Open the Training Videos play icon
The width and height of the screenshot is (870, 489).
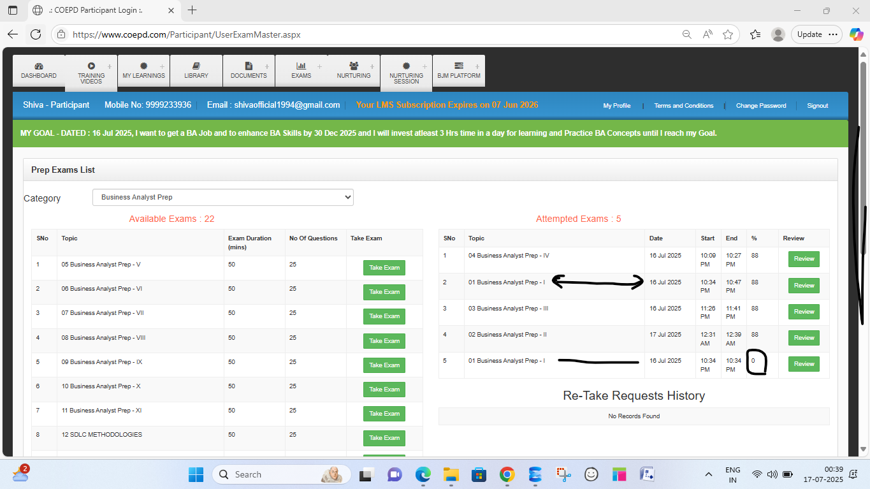pyautogui.click(x=91, y=66)
